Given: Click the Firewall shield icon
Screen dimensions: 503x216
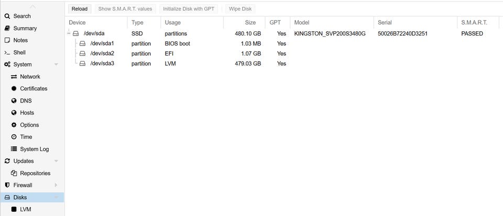Looking at the screenshot, I should tap(7, 185).
